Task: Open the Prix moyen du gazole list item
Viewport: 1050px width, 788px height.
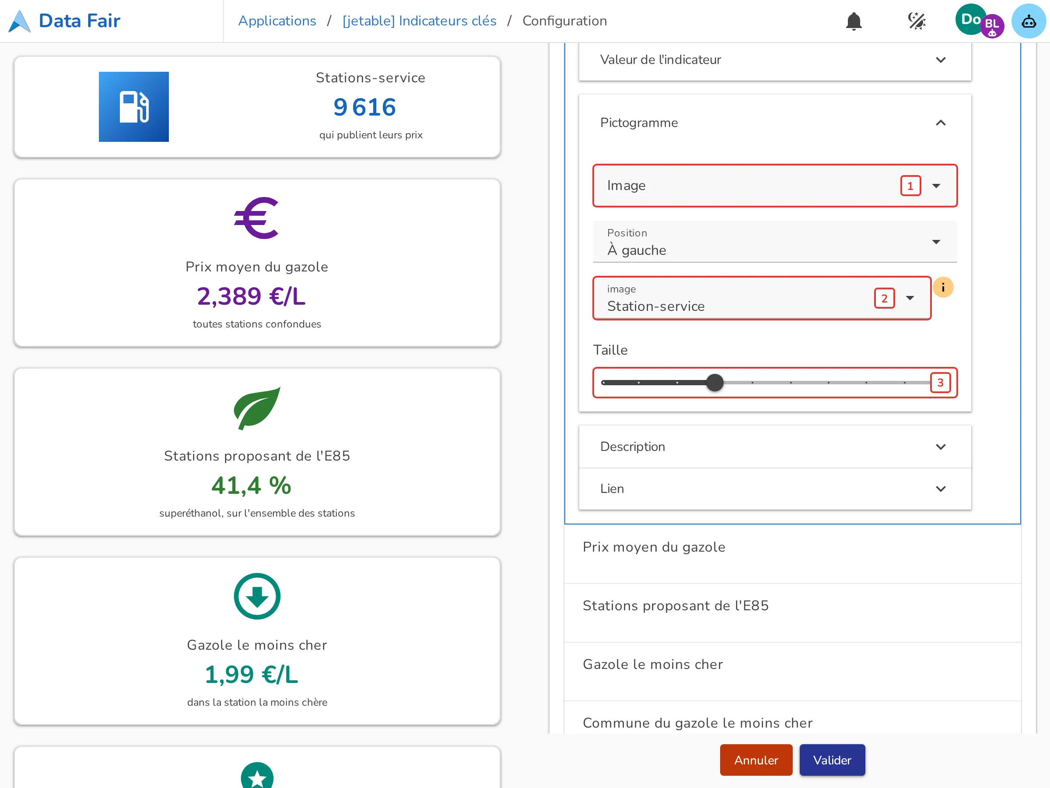Action: (792, 554)
